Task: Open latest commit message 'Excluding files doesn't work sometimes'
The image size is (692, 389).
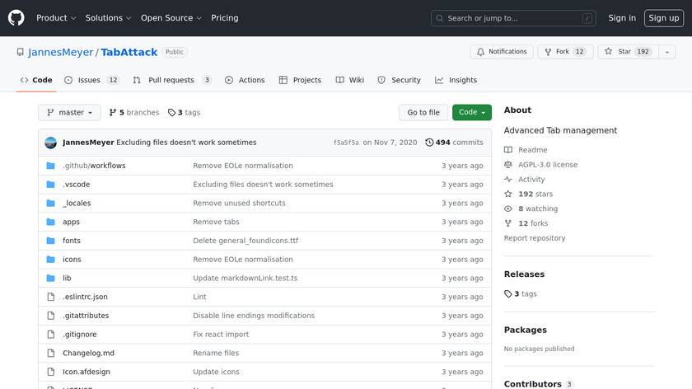Action: (186, 143)
